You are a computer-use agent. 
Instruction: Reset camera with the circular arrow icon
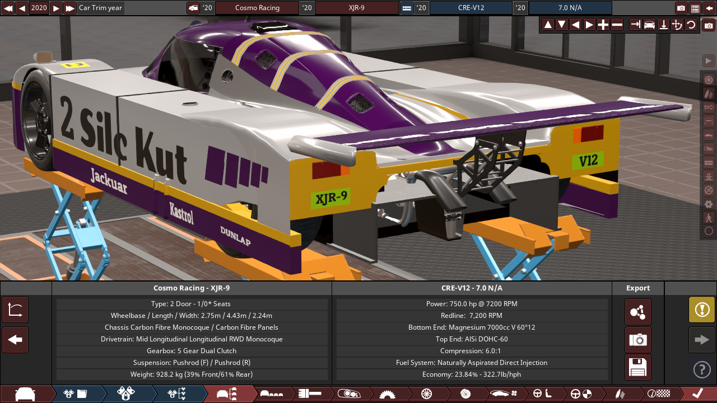click(x=691, y=25)
